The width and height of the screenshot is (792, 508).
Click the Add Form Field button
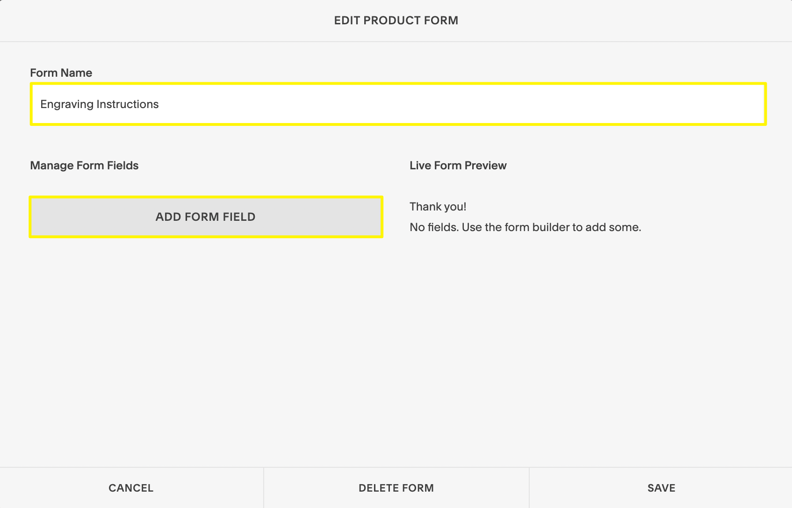click(206, 217)
